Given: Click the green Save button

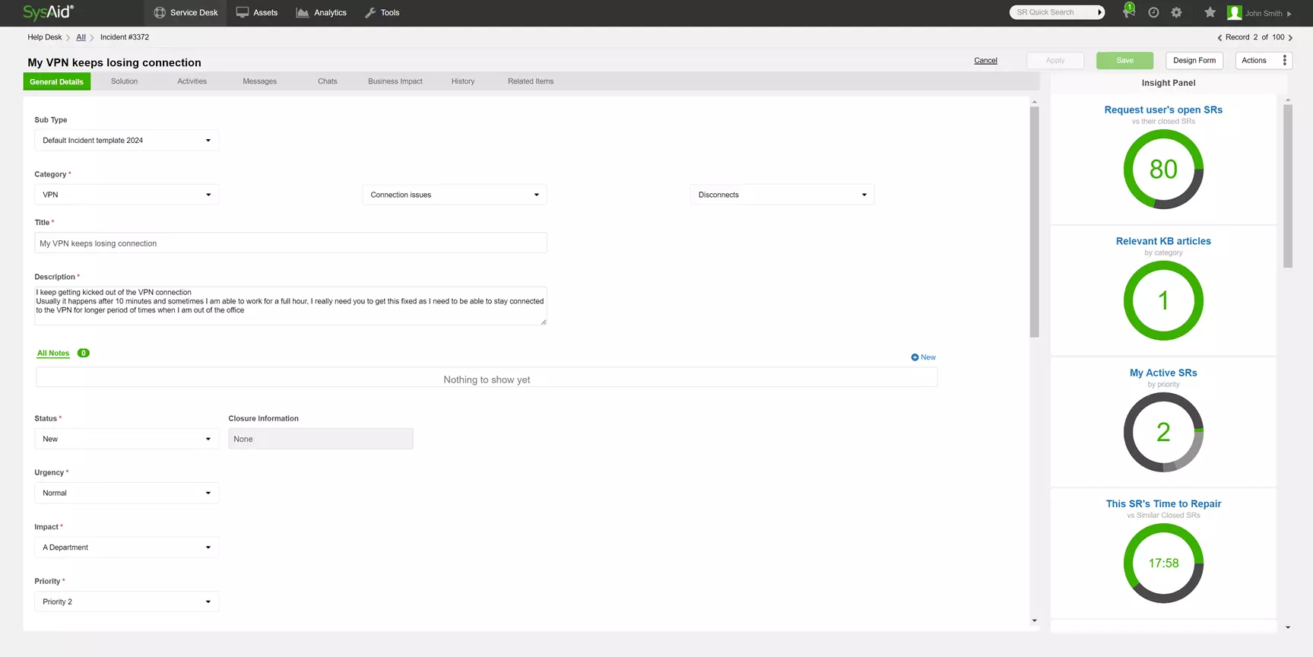Looking at the screenshot, I should tap(1124, 61).
